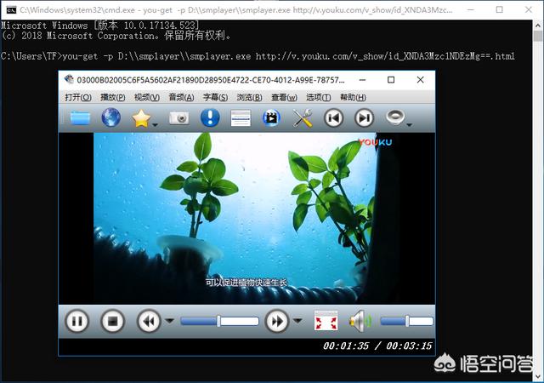Maximize the SMPlayer window

coord(391,80)
